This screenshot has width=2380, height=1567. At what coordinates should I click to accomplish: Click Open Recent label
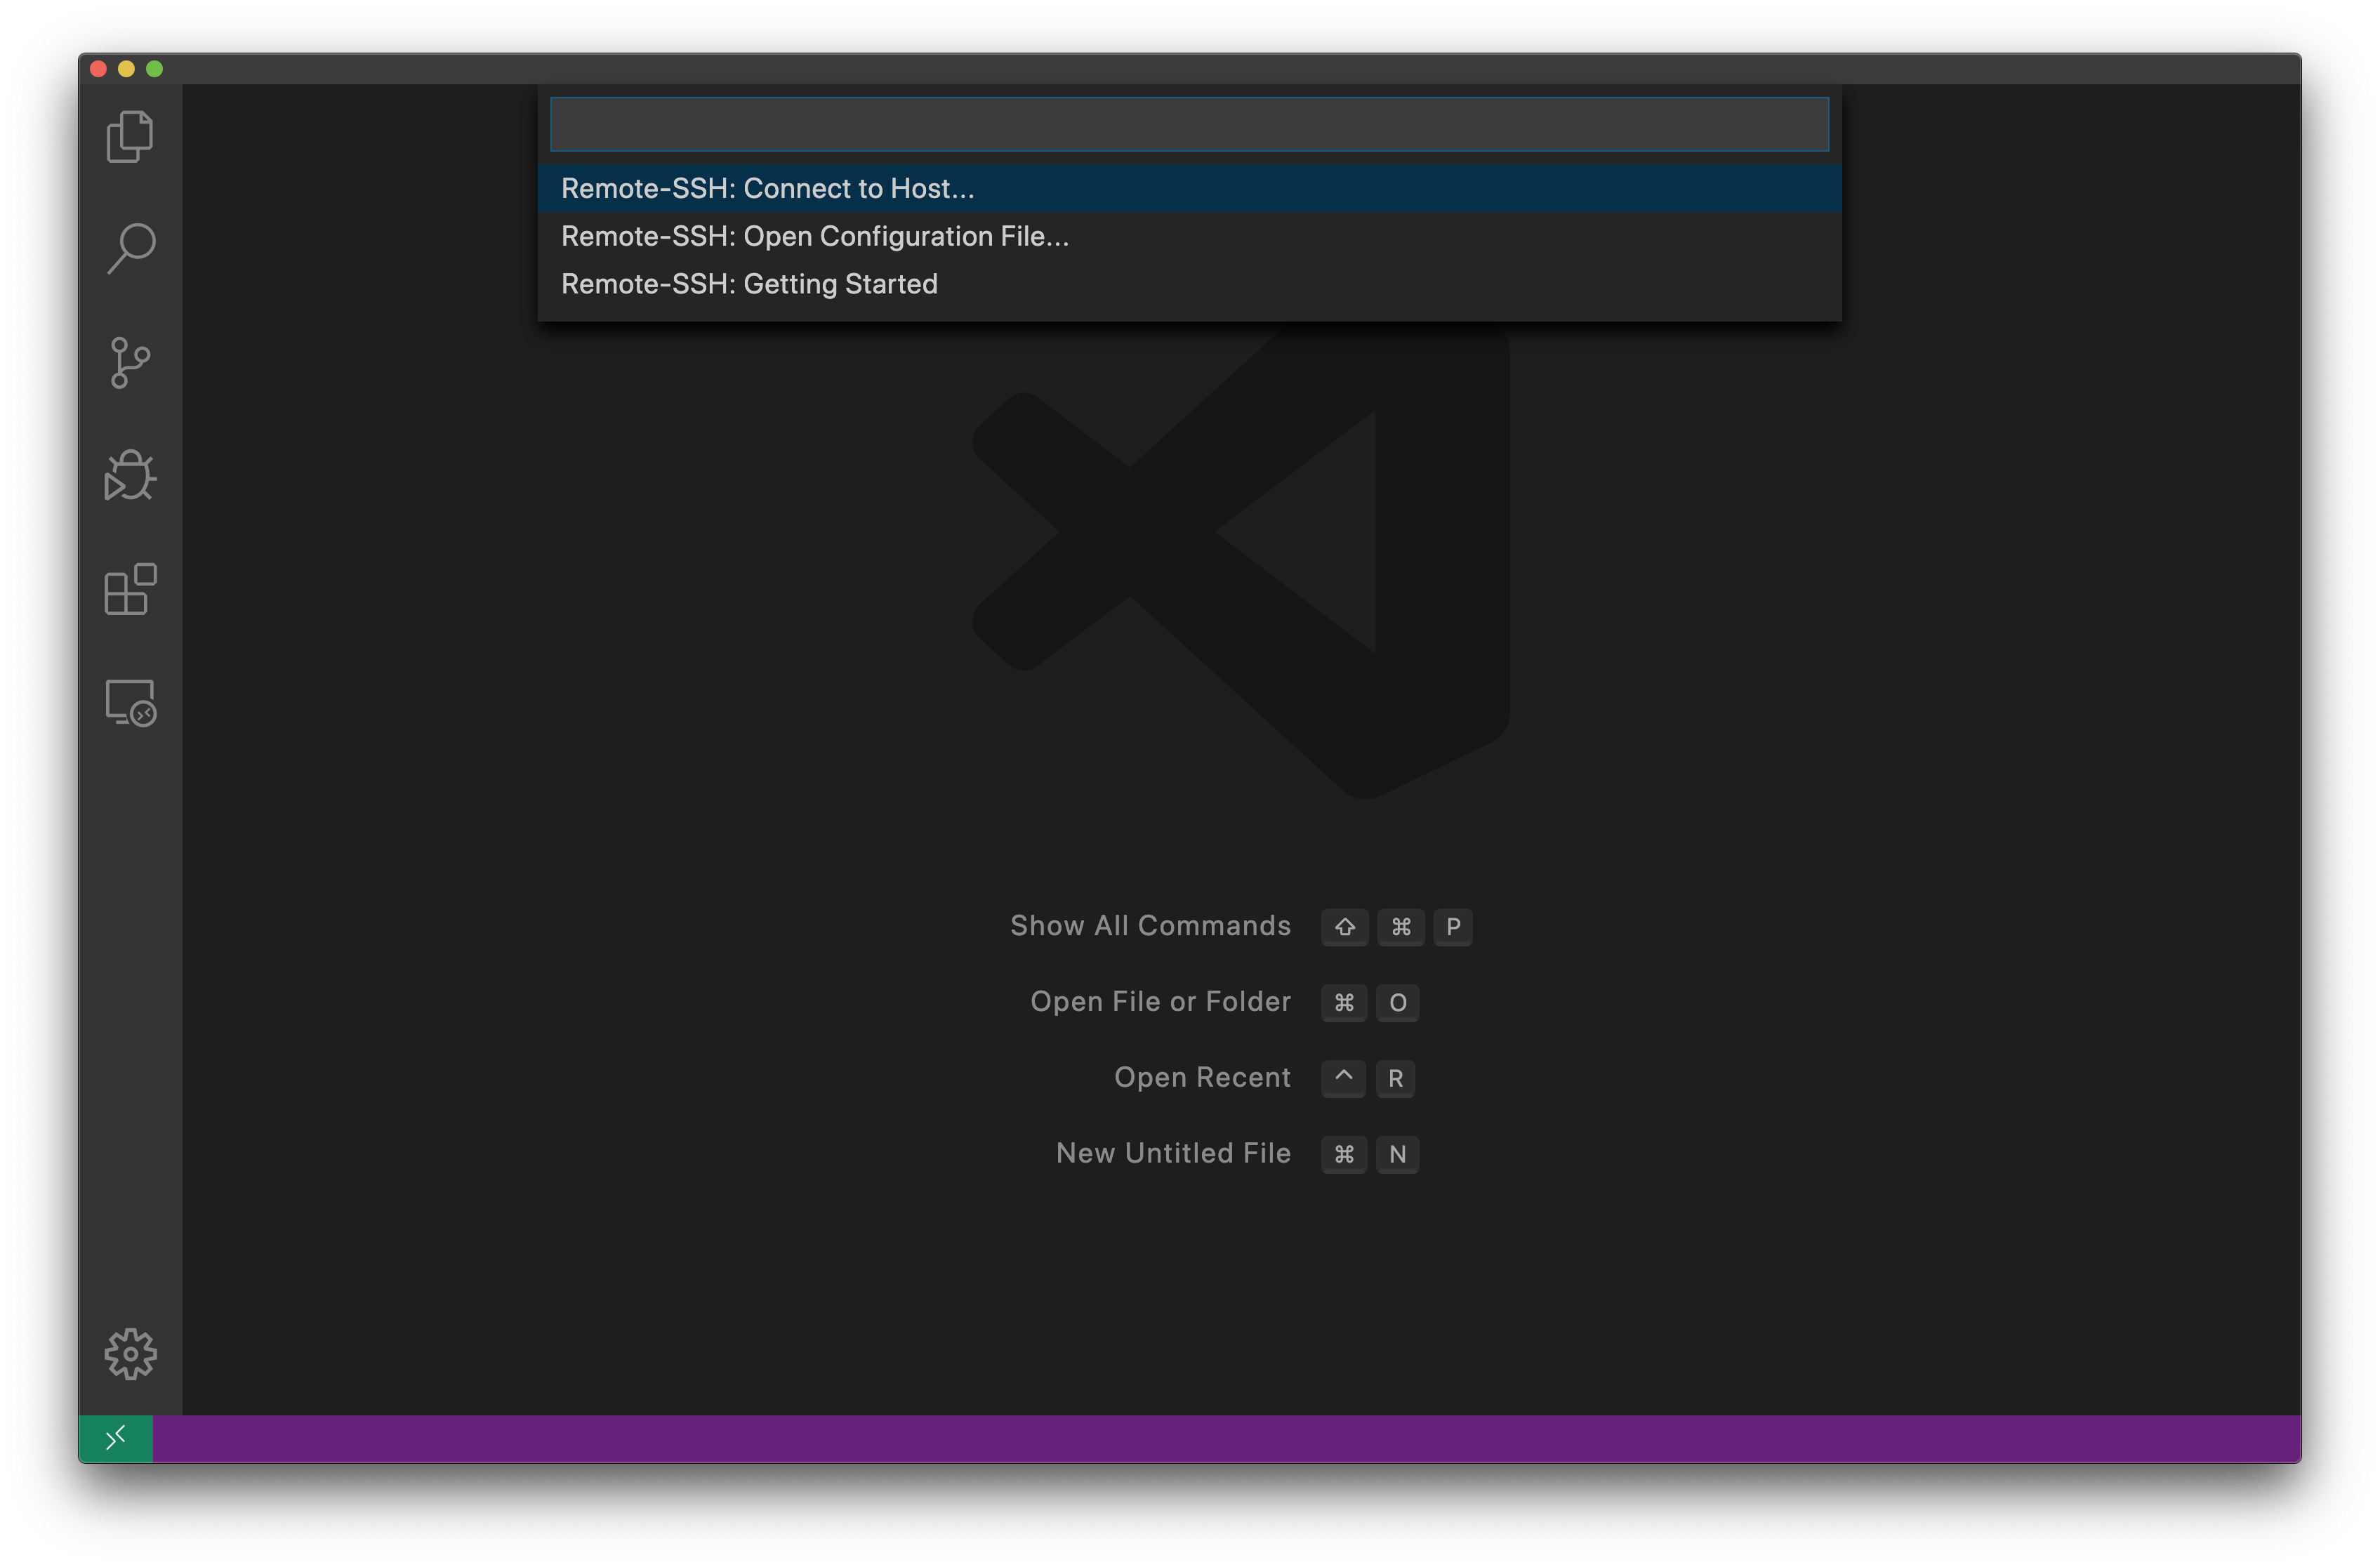click(x=1202, y=1078)
